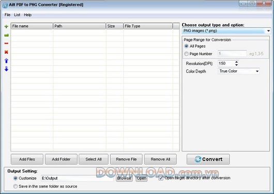Image resolution: width=274 pixels, height=194 pixels.
Task: Click the output path E:\Output field
Action: click(77, 178)
